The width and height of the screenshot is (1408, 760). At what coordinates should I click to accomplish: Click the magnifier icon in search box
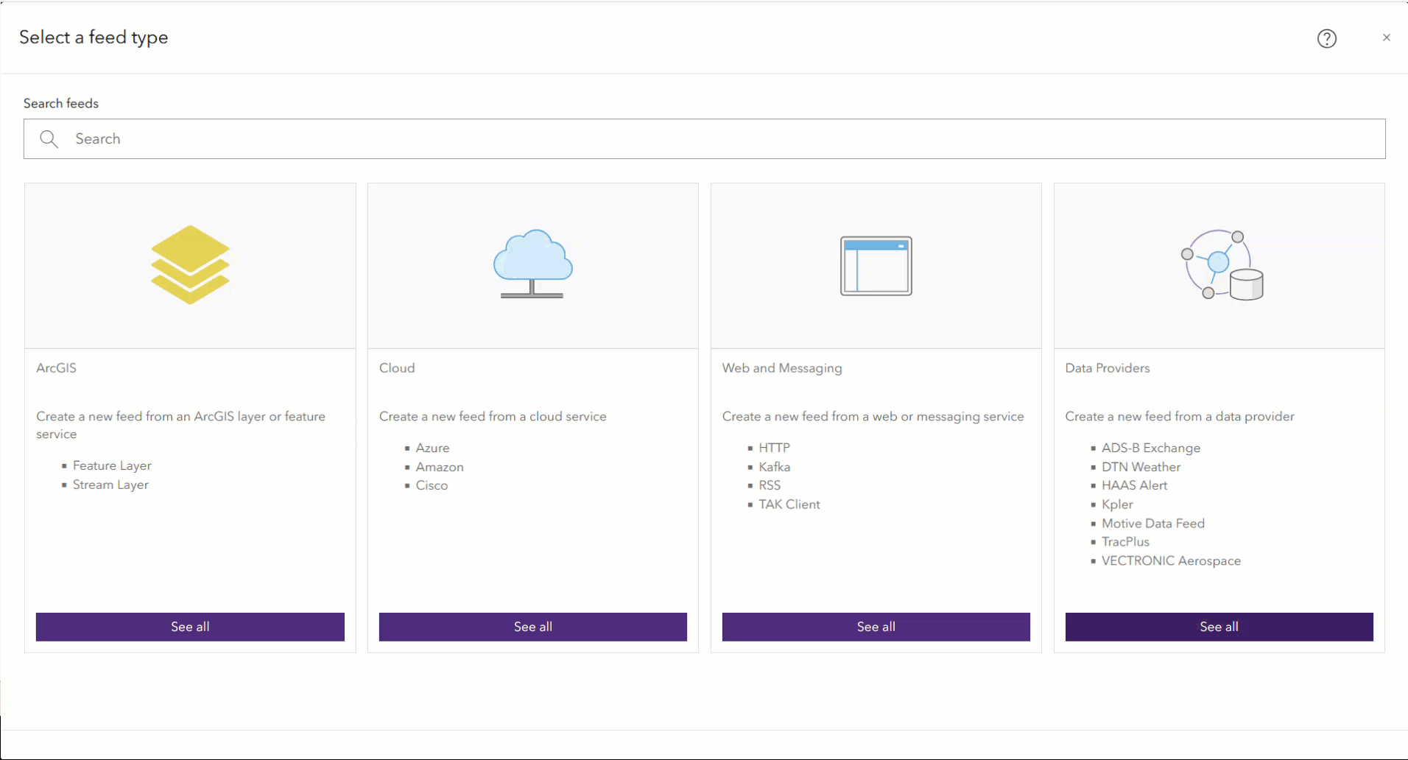[49, 138]
